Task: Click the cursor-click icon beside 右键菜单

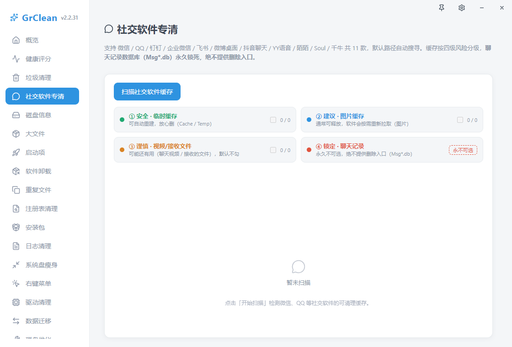Action: point(16,284)
